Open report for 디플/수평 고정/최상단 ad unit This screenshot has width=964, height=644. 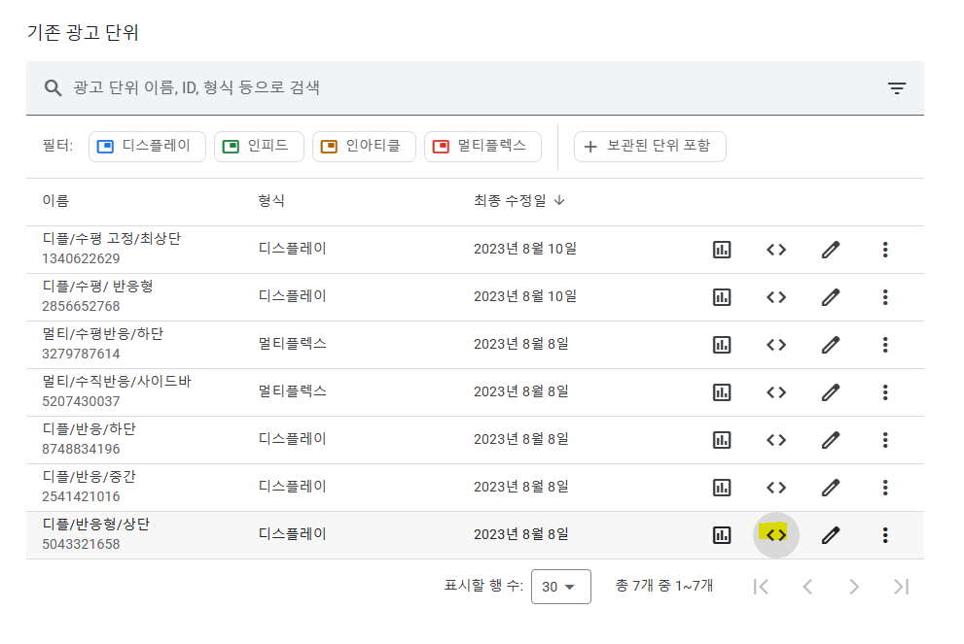pyautogui.click(x=721, y=250)
